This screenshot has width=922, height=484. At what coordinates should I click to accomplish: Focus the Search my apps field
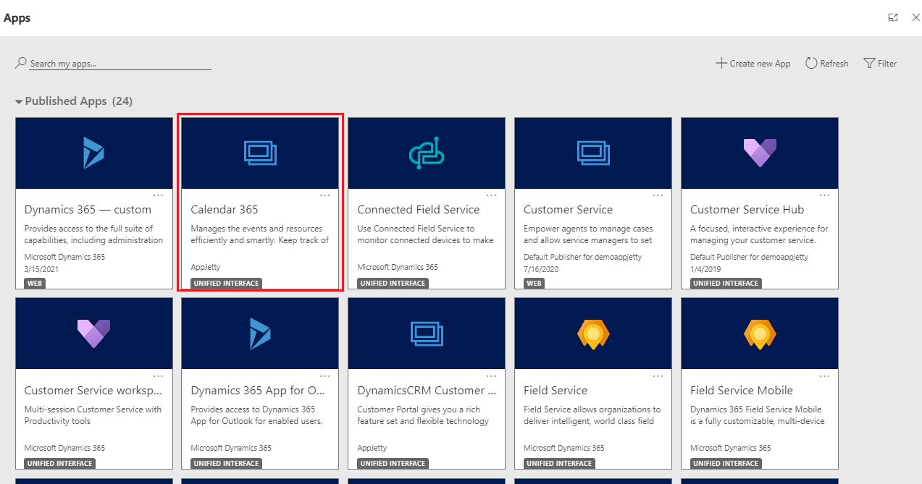tap(120, 64)
